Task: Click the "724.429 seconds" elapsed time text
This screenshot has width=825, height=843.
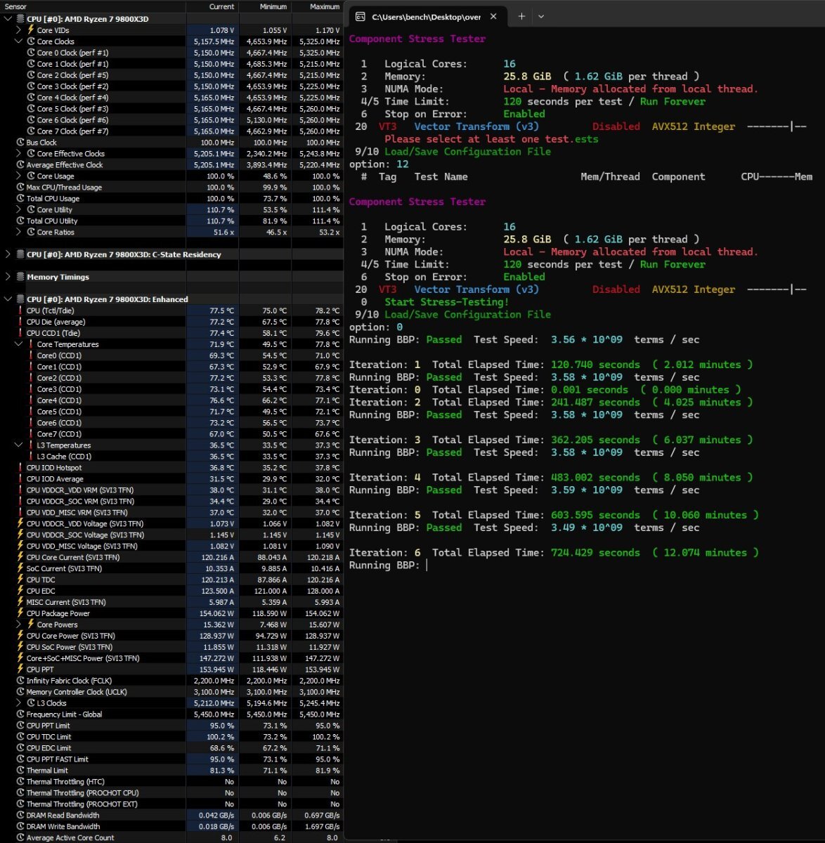Action: pyautogui.click(x=595, y=553)
